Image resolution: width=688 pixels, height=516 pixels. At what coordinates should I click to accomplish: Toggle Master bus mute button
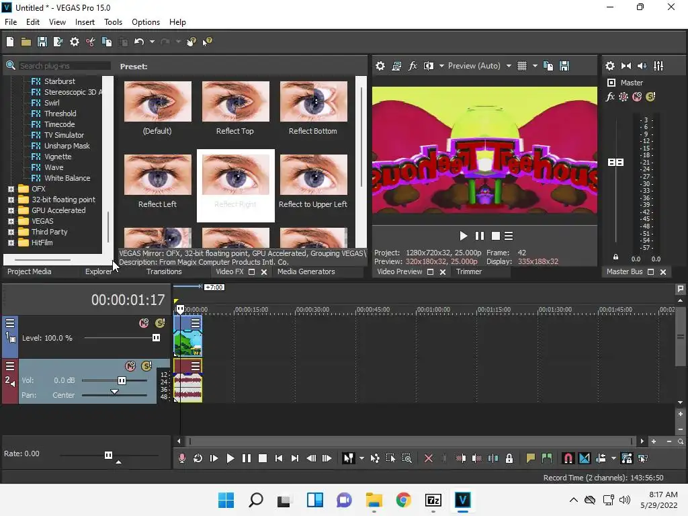[x=637, y=97]
